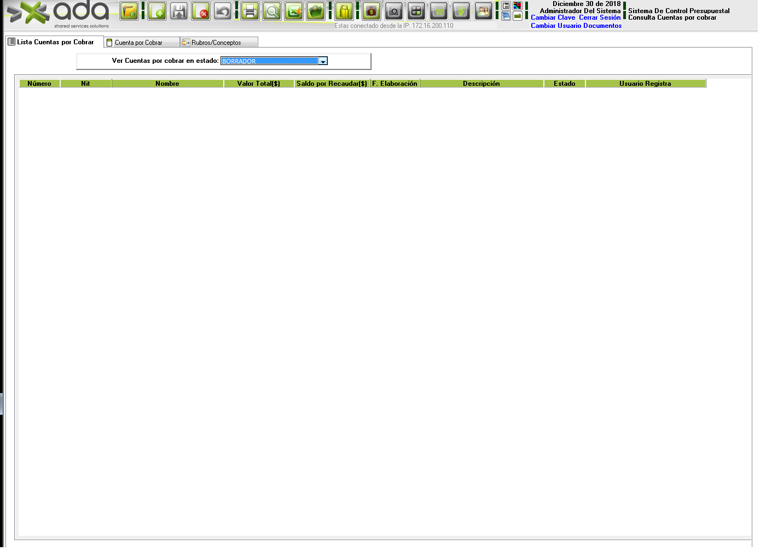
Task: Click the small blue stacked windows icon
Action: 506,16
